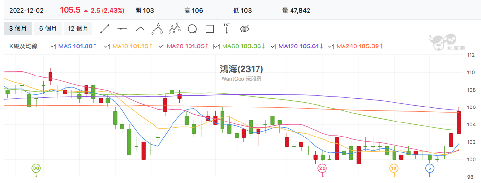Uncheck the MA240 moving average checkbox
The image size is (481, 183).
pos(331,46)
